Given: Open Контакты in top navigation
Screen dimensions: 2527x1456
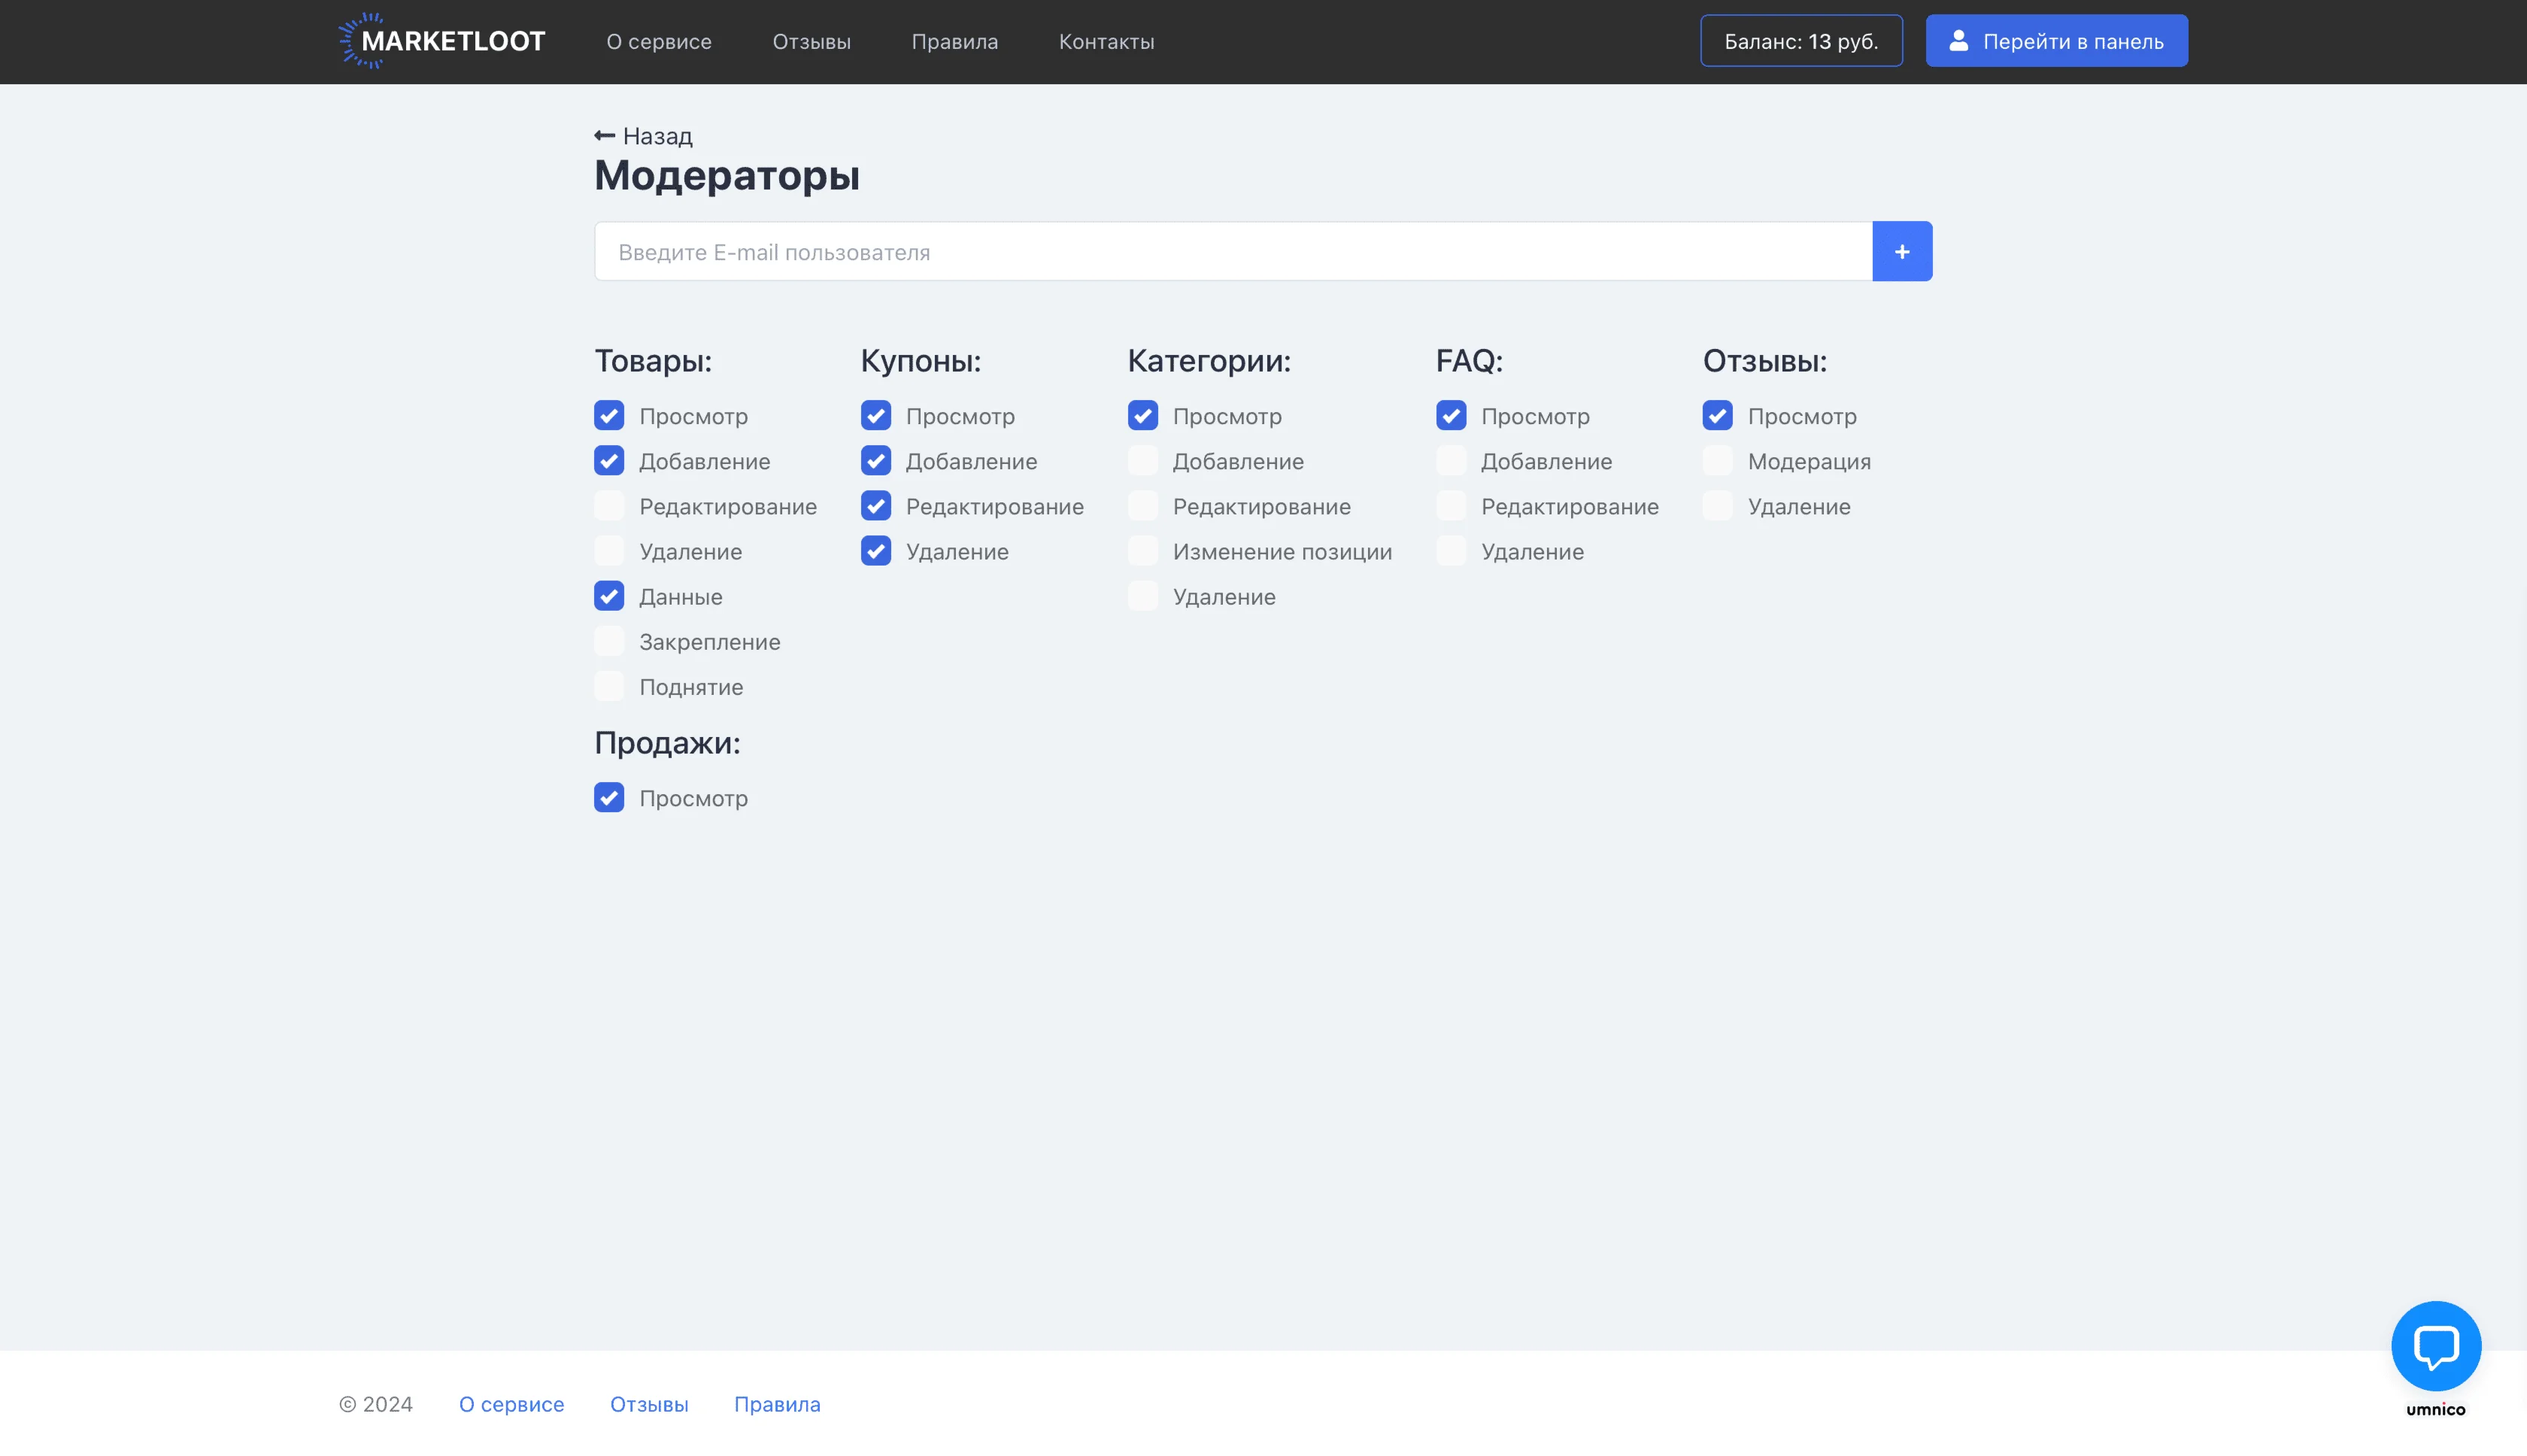Looking at the screenshot, I should (x=1106, y=41).
